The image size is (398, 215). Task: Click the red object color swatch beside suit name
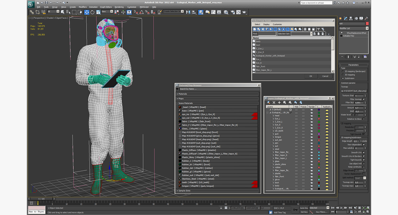coord(367,24)
